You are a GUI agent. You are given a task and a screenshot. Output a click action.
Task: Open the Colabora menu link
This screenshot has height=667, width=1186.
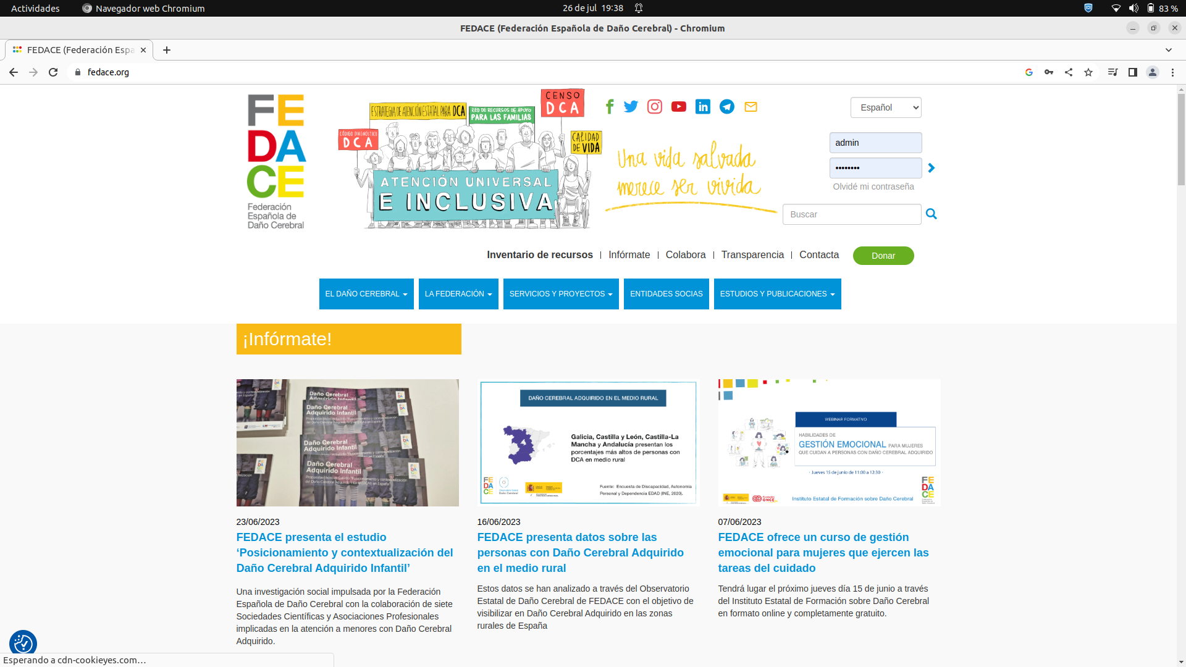(x=686, y=254)
